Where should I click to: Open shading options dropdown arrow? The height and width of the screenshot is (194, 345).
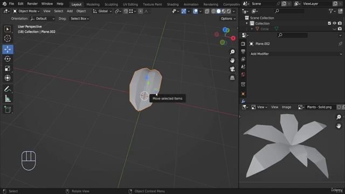click(234, 11)
